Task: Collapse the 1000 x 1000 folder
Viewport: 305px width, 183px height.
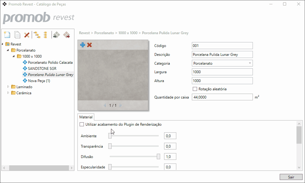Action: point(13,56)
